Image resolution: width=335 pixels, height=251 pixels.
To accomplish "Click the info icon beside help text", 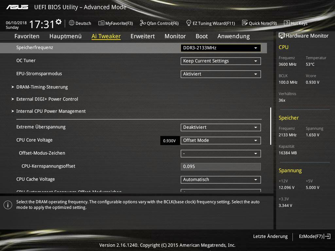I will (8, 205).
